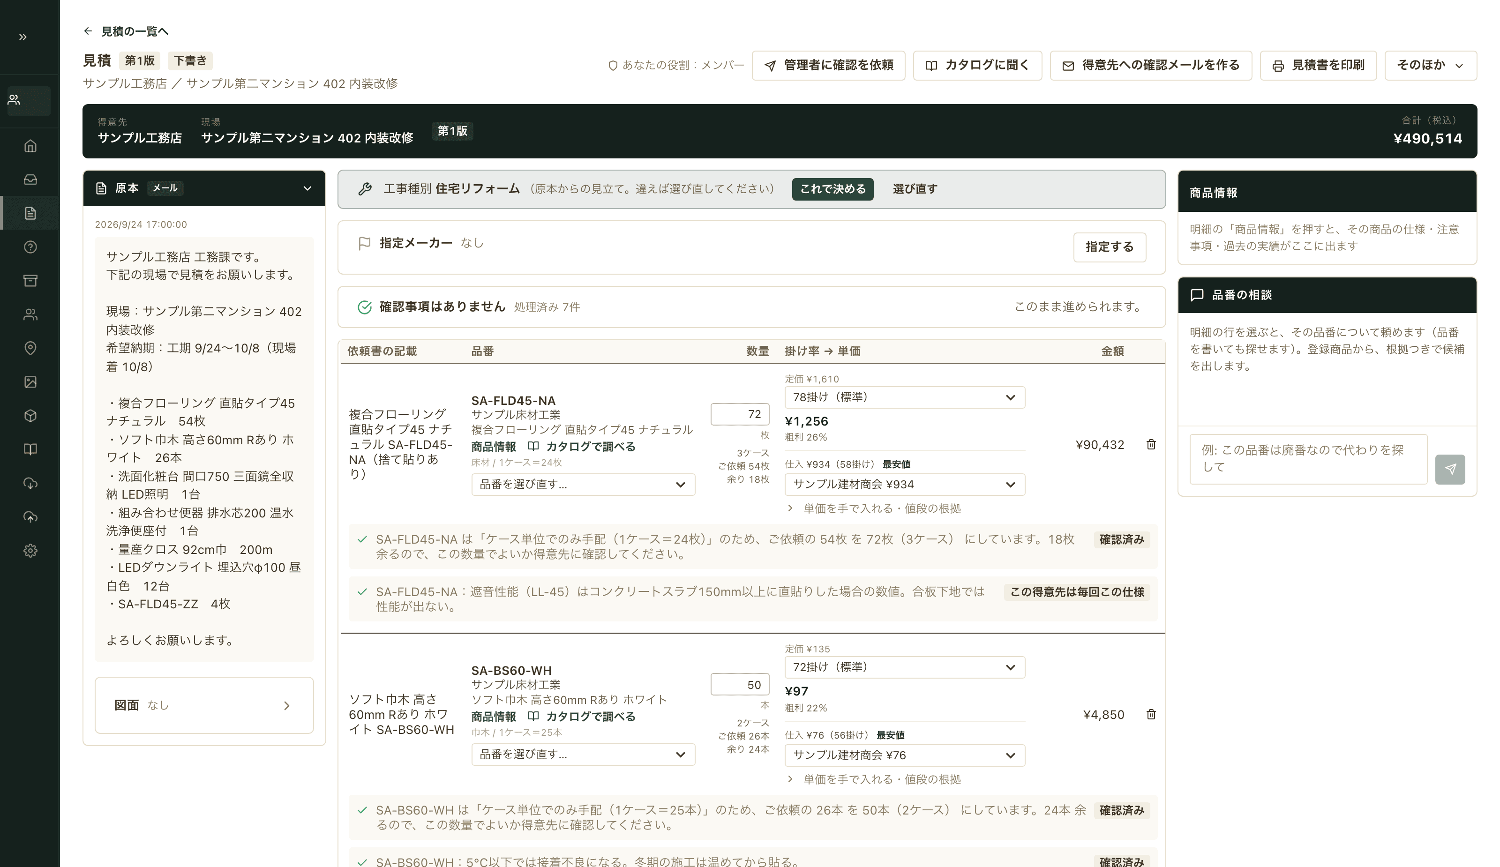
Task: Click カタログで調べる for SA-BS60-WH
Action: 582,717
